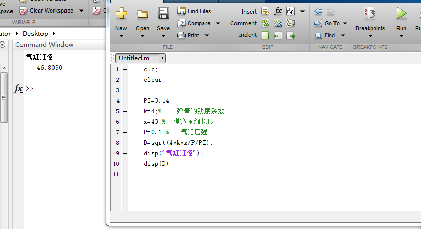The height and width of the screenshot is (229, 421).
Task: Click the 'clear;' code line
Action: coord(154,80)
